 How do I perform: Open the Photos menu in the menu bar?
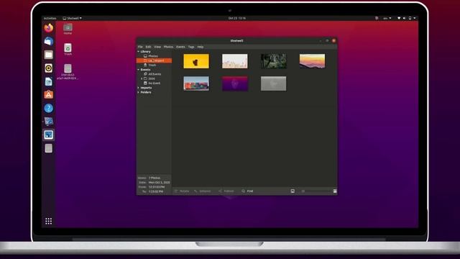coord(168,47)
